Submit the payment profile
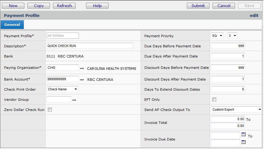The height and width of the screenshot is (150, 264). coord(198,6)
